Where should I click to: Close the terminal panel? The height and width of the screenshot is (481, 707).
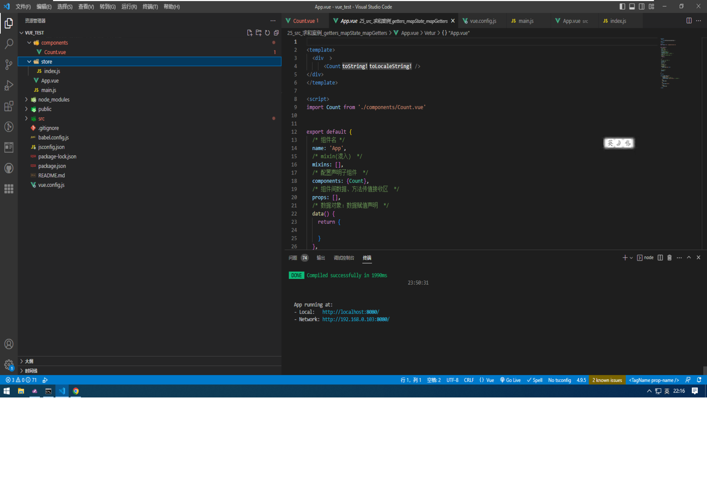click(x=699, y=258)
